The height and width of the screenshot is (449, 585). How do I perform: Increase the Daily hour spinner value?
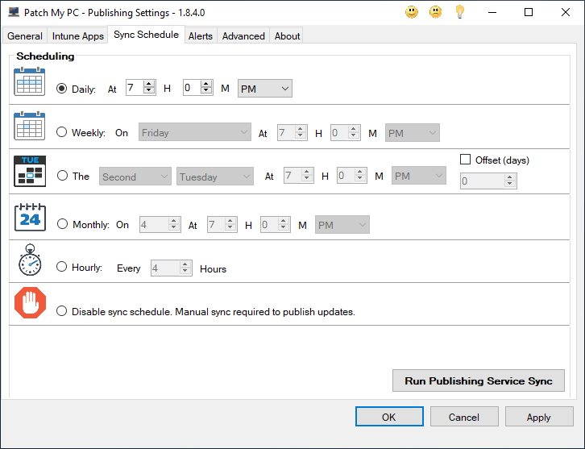pos(149,84)
